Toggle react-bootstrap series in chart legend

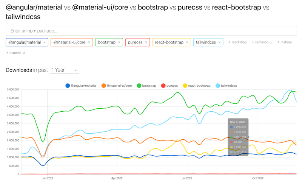(x=197, y=86)
